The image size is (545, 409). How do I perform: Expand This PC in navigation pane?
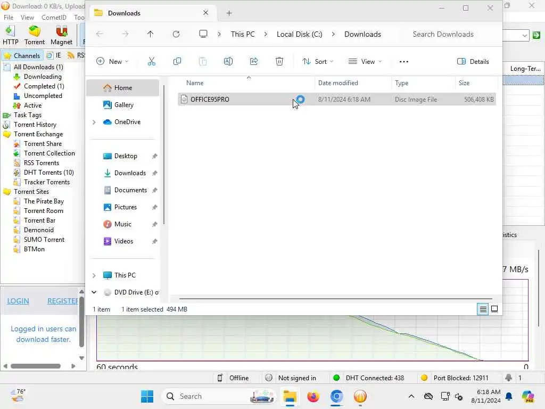tap(94, 275)
